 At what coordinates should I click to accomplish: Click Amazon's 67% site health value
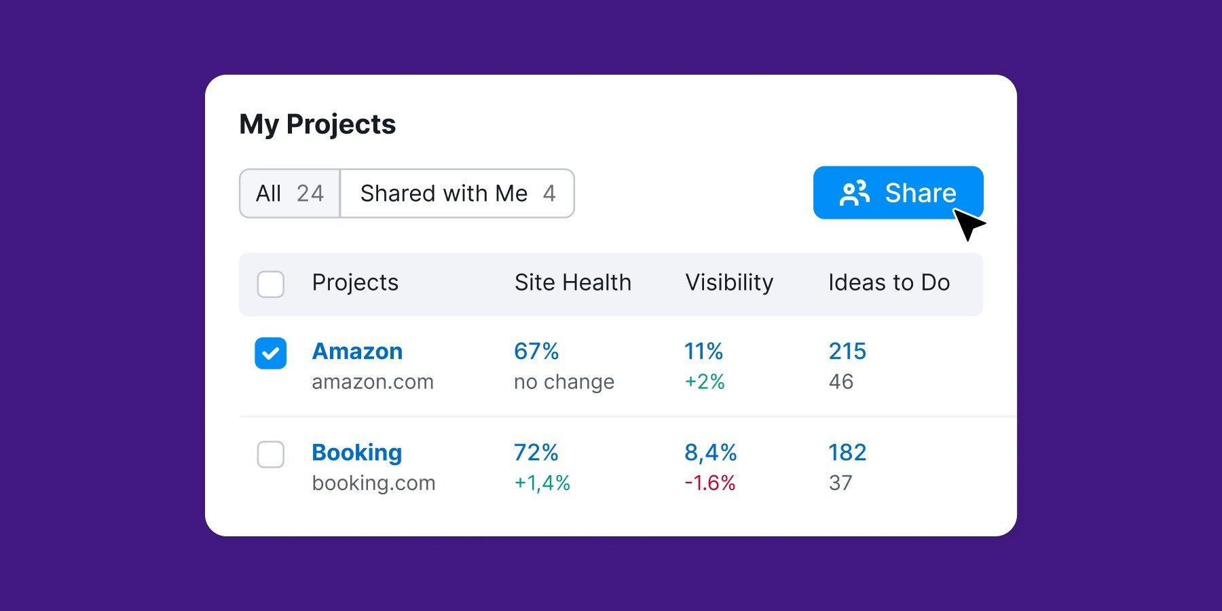pyautogui.click(x=536, y=351)
